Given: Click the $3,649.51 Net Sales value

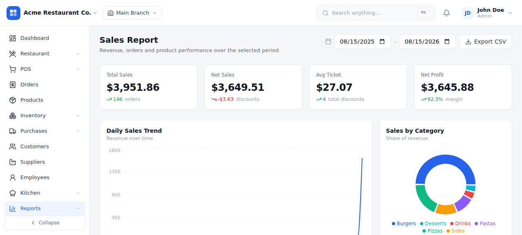Looking at the screenshot, I should tap(238, 88).
